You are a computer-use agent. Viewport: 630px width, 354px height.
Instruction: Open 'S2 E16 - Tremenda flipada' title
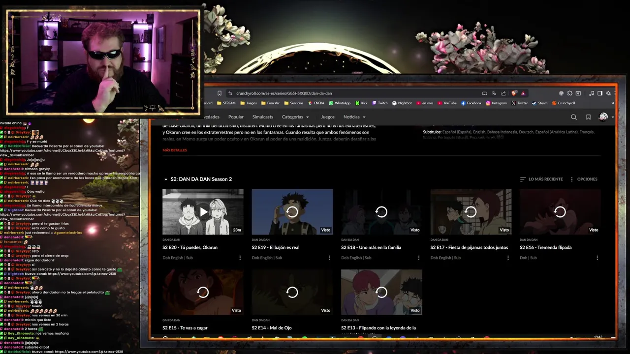pos(546,247)
